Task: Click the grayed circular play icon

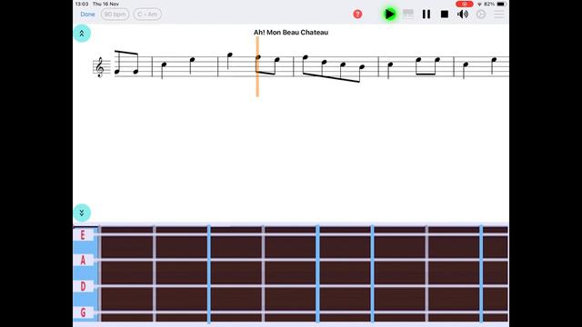Action: 481,15
